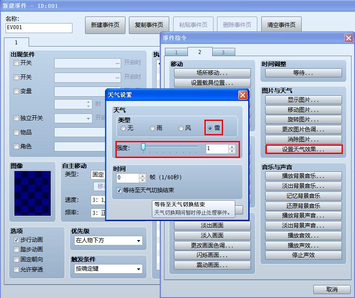Select the 无 weather type radio button
Screen dimensions: 355x298
click(x=123, y=128)
